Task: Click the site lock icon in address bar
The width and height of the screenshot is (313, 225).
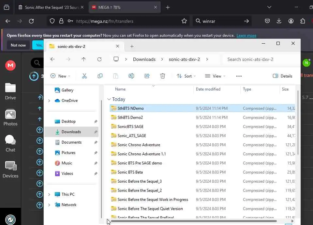Action: tap(61, 21)
